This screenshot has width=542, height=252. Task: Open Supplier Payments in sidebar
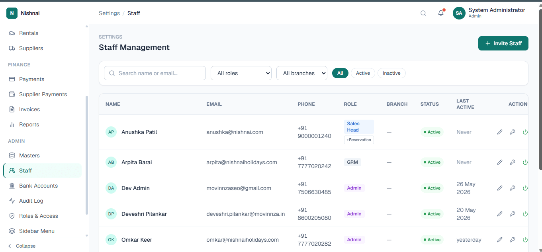(x=42, y=94)
